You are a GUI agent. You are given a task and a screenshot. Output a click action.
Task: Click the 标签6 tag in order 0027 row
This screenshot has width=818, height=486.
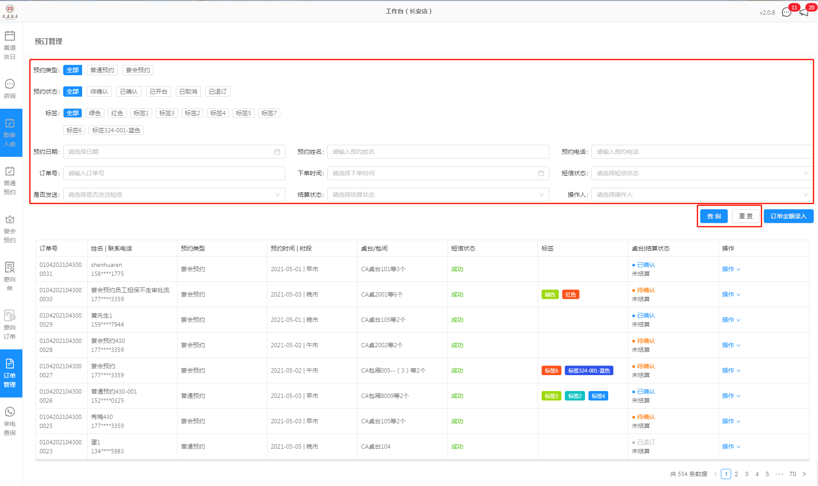coord(551,370)
